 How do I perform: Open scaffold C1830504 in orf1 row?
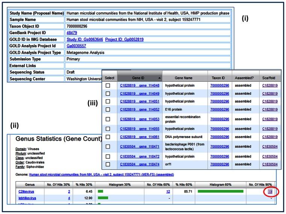(270, 164)
